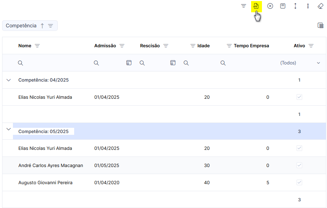
Task: Sort by the Nome column header
Action: click(25, 46)
